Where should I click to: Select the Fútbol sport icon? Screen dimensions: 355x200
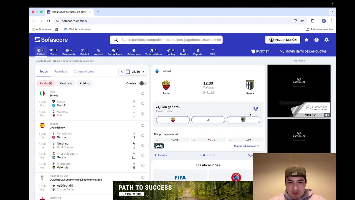[40, 52]
